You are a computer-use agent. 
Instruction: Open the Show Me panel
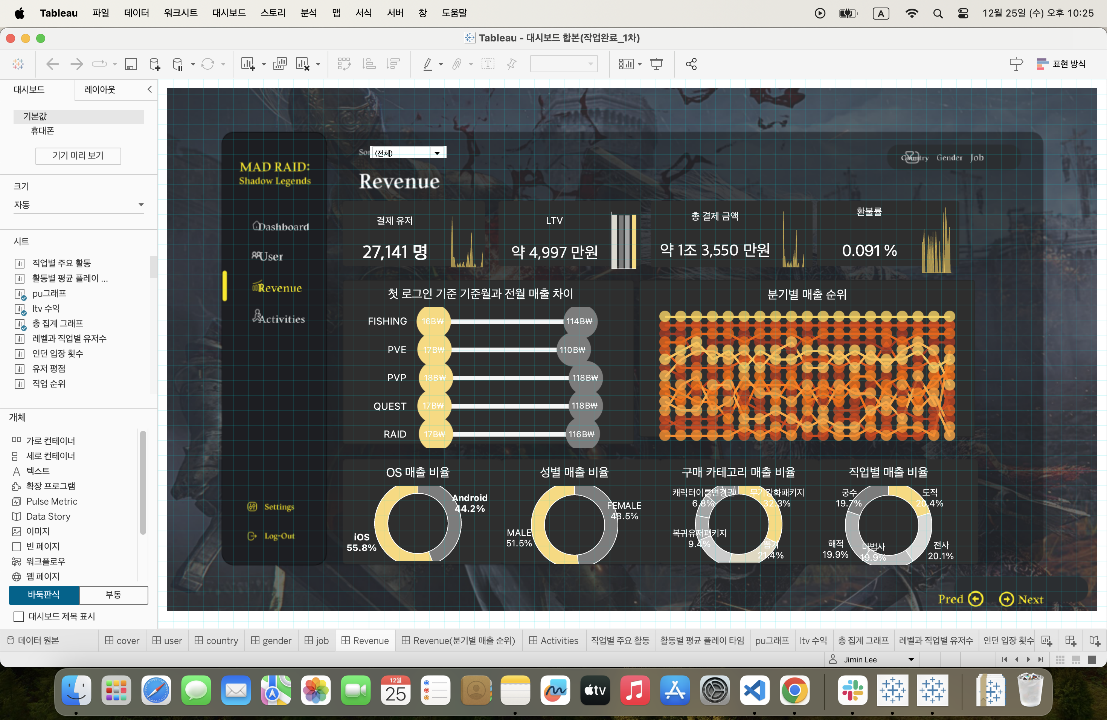pos(1061,64)
